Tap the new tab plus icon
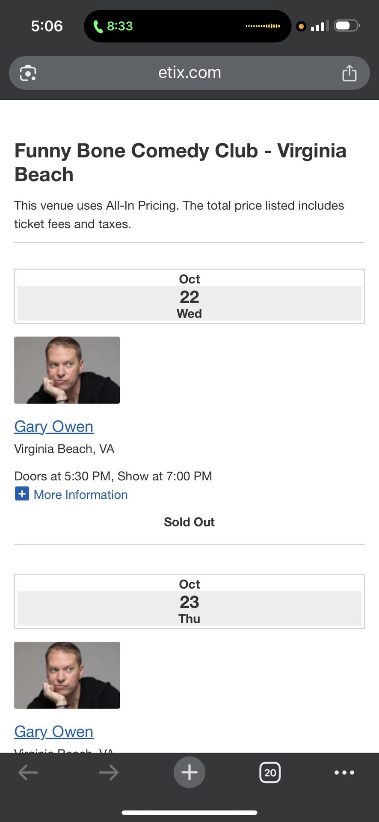The image size is (379, 822). pyautogui.click(x=189, y=772)
